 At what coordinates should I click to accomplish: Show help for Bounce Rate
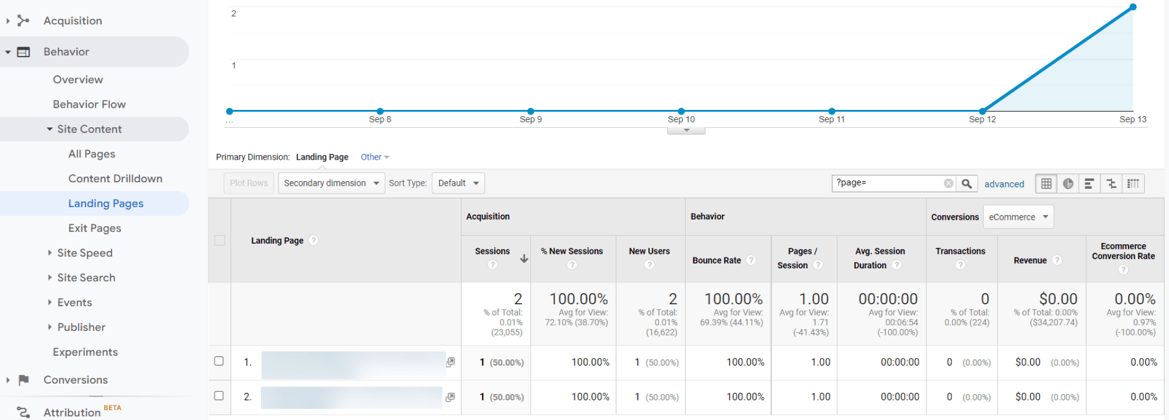point(751,260)
